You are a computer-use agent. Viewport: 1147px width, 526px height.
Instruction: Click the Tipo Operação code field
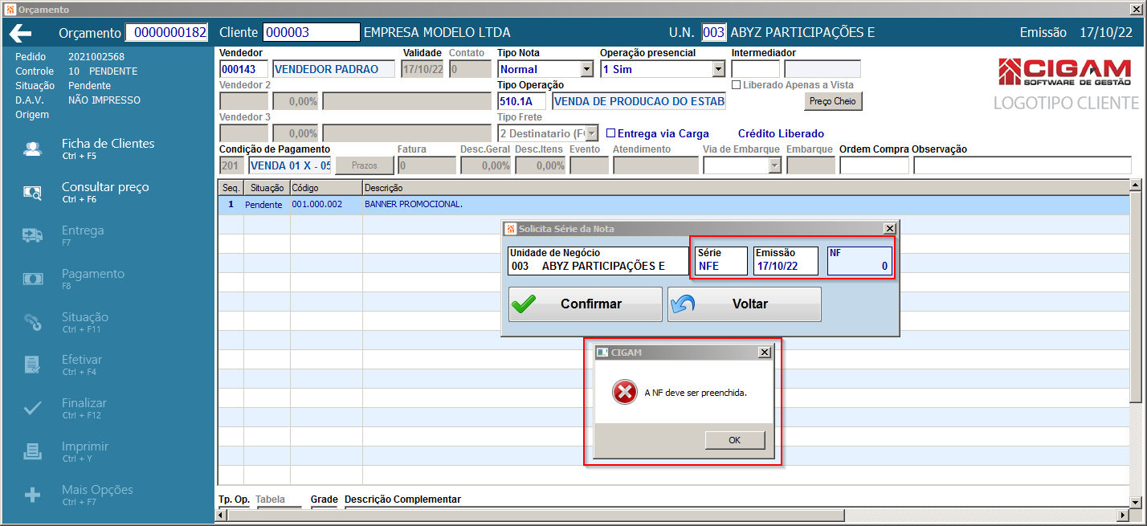tap(522, 101)
